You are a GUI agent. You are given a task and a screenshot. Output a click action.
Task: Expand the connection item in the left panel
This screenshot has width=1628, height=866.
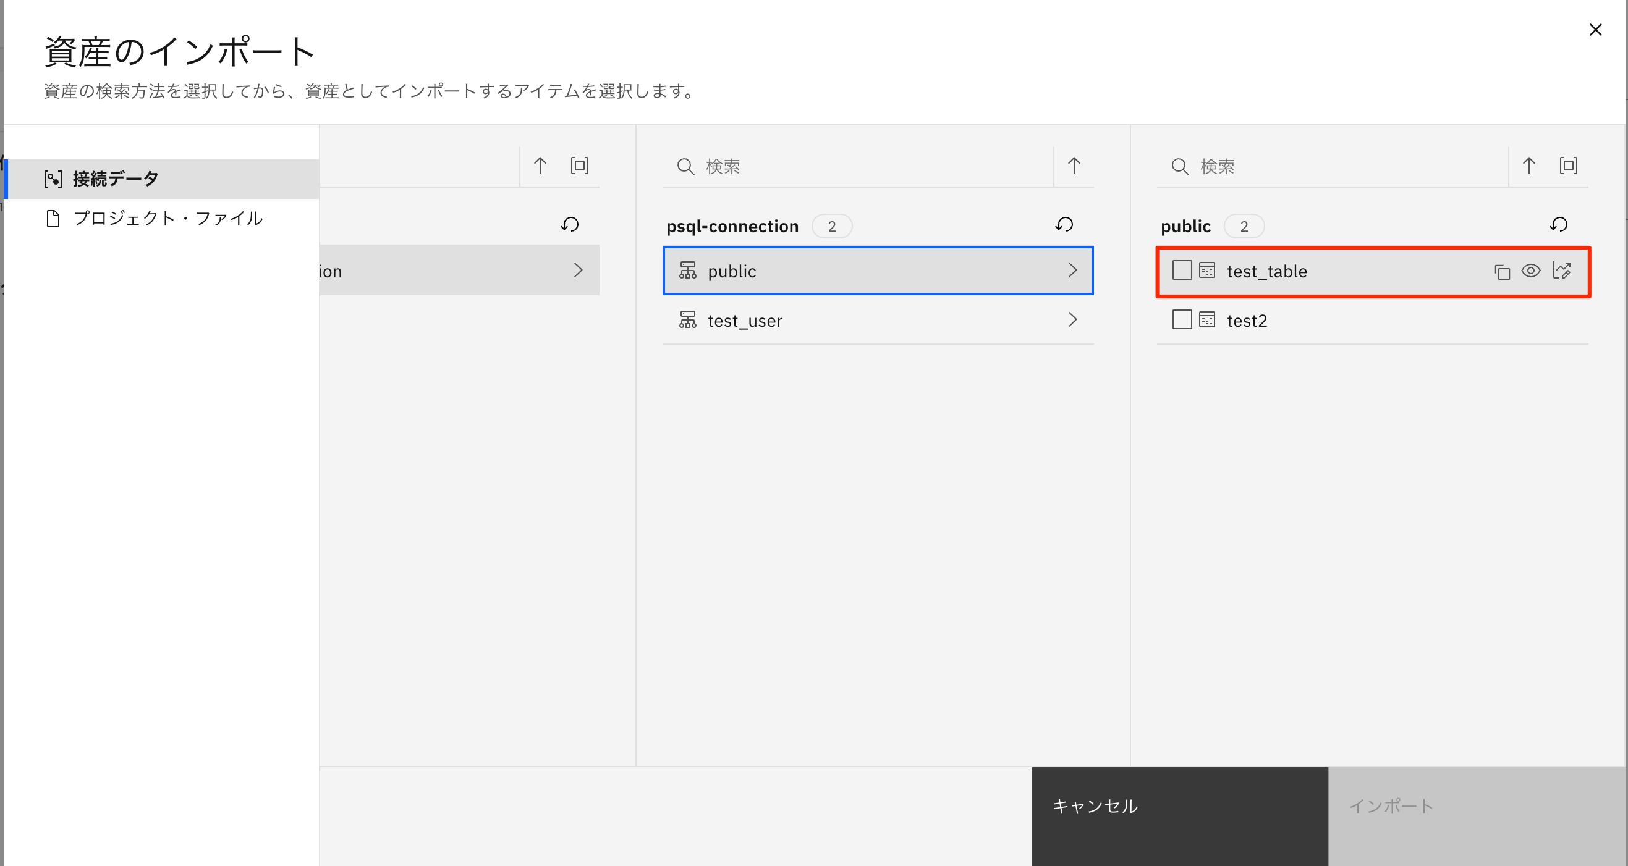coord(578,270)
